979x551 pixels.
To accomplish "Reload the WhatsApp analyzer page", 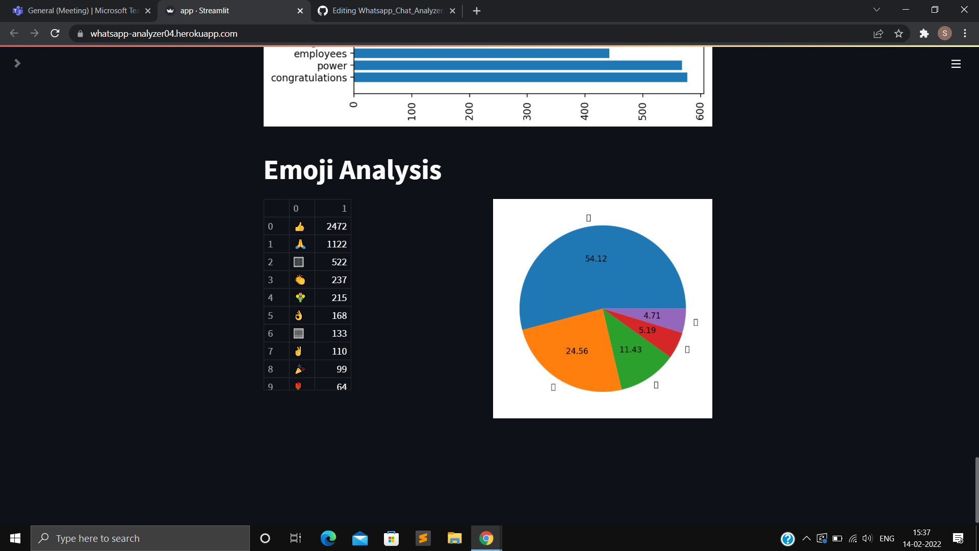I will click(55, 33).
